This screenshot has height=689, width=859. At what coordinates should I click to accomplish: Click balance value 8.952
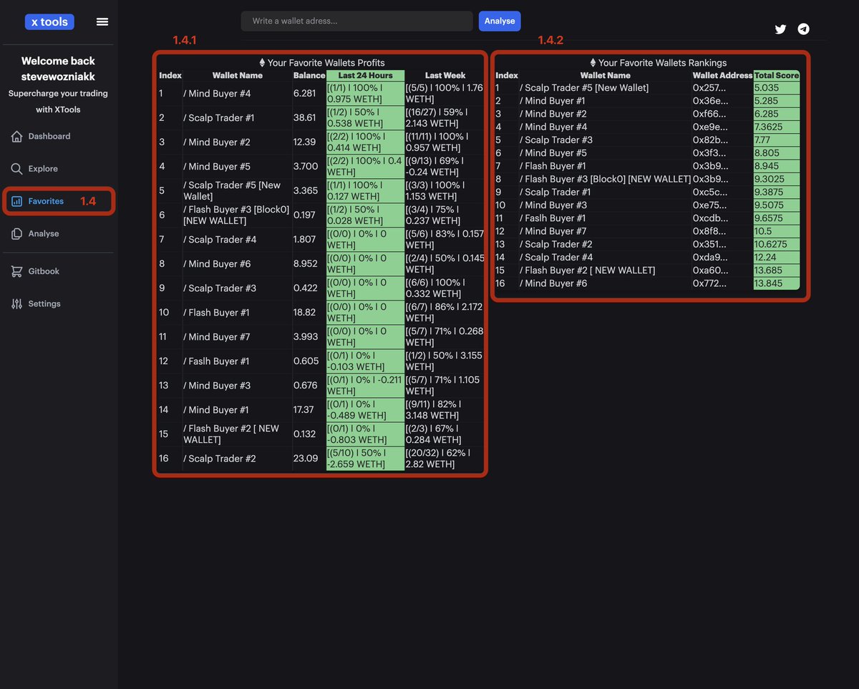click(x=306, y=264)
